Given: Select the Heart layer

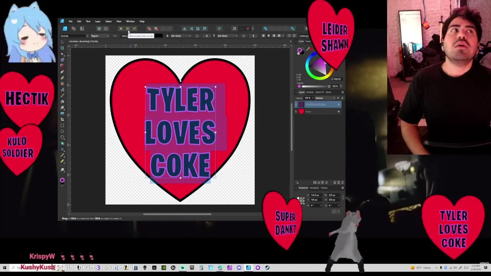Looking at the screenshot, I should tap(318, 112).
